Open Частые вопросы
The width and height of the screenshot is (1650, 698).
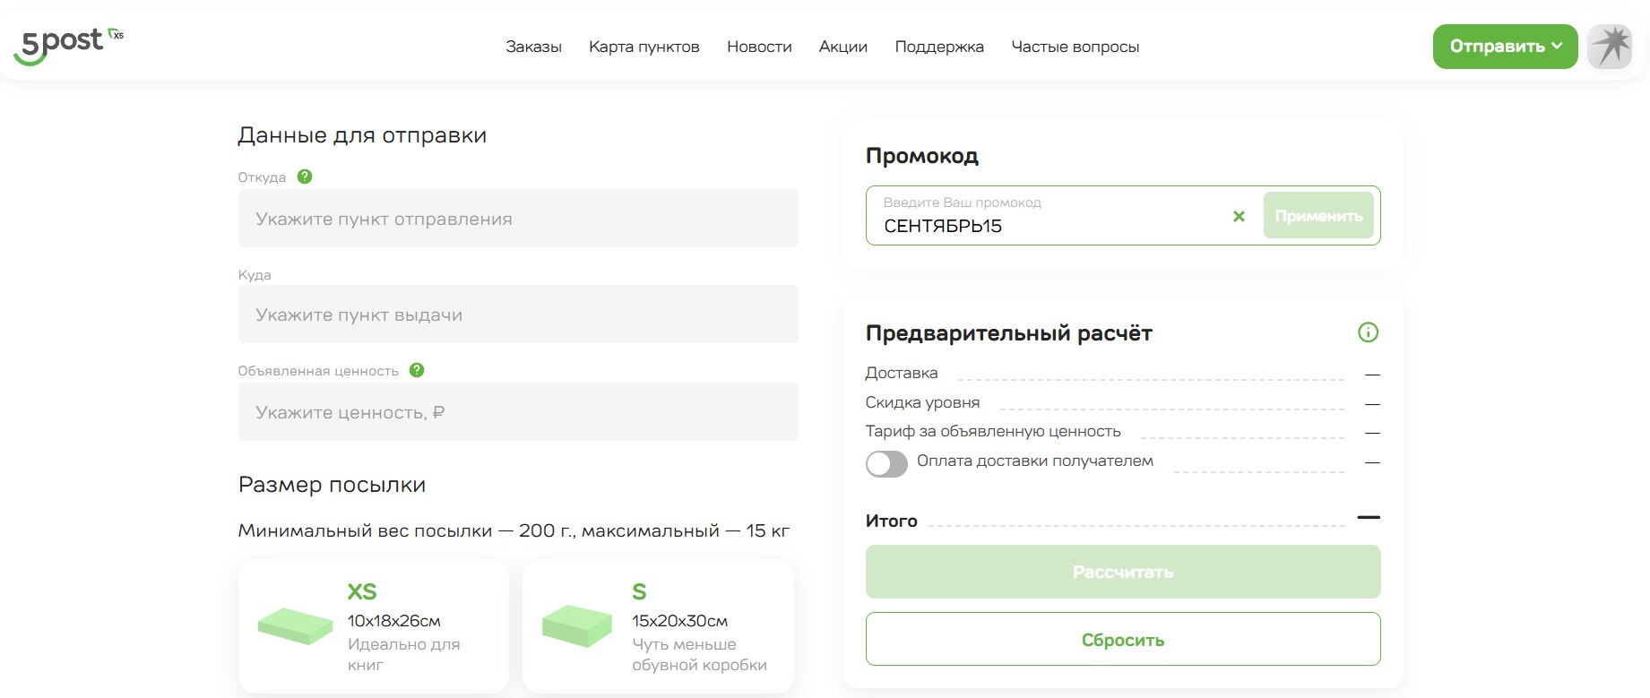click(1075, 47)
